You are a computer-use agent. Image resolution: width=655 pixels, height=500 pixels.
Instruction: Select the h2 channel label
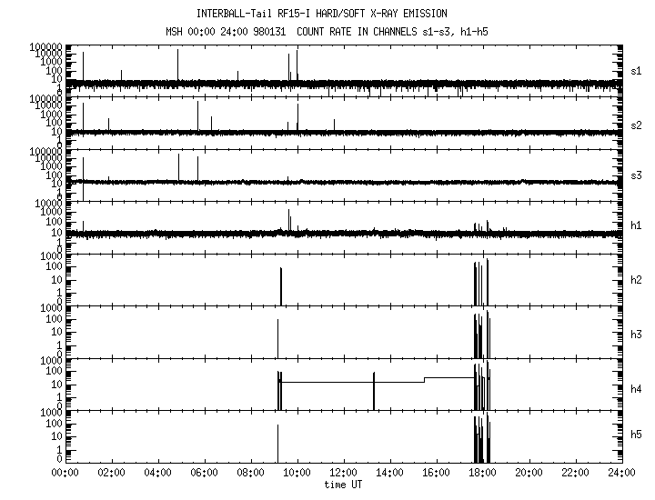(x=636, y=281)
